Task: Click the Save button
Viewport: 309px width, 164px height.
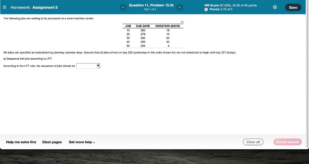Action: click(293, 8)
